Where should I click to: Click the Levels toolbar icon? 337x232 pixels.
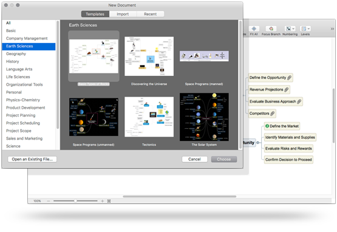coord(304,29)
